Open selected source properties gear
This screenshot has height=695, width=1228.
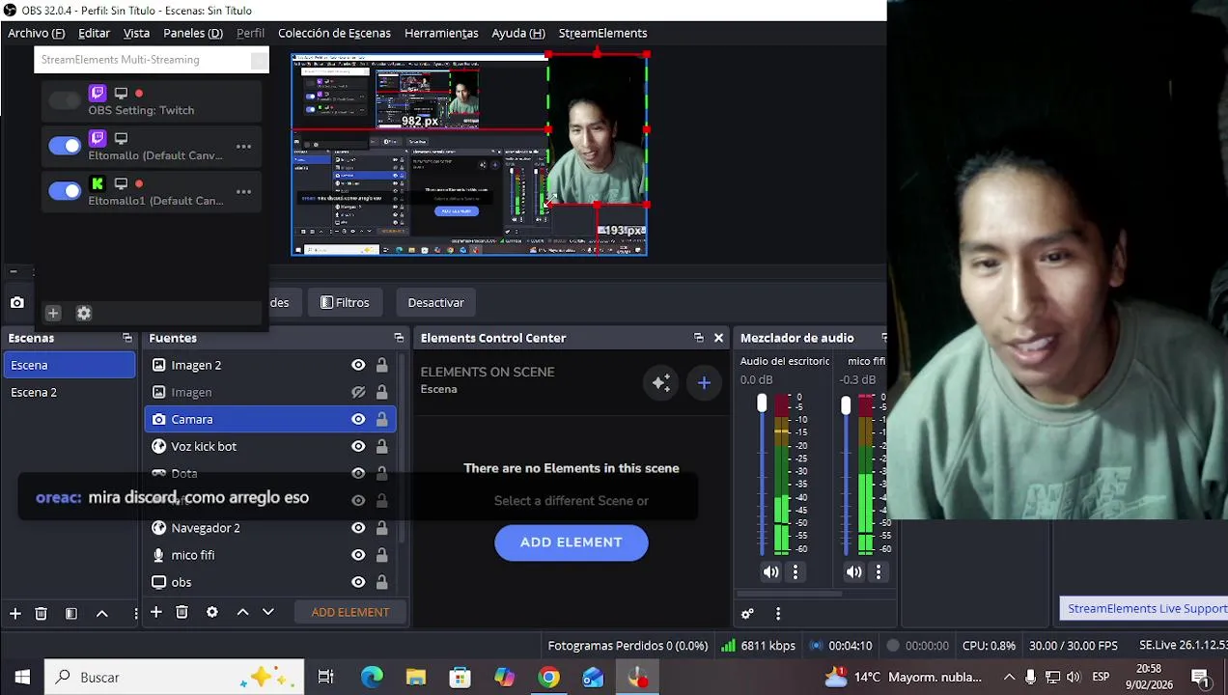click(211, 612)
